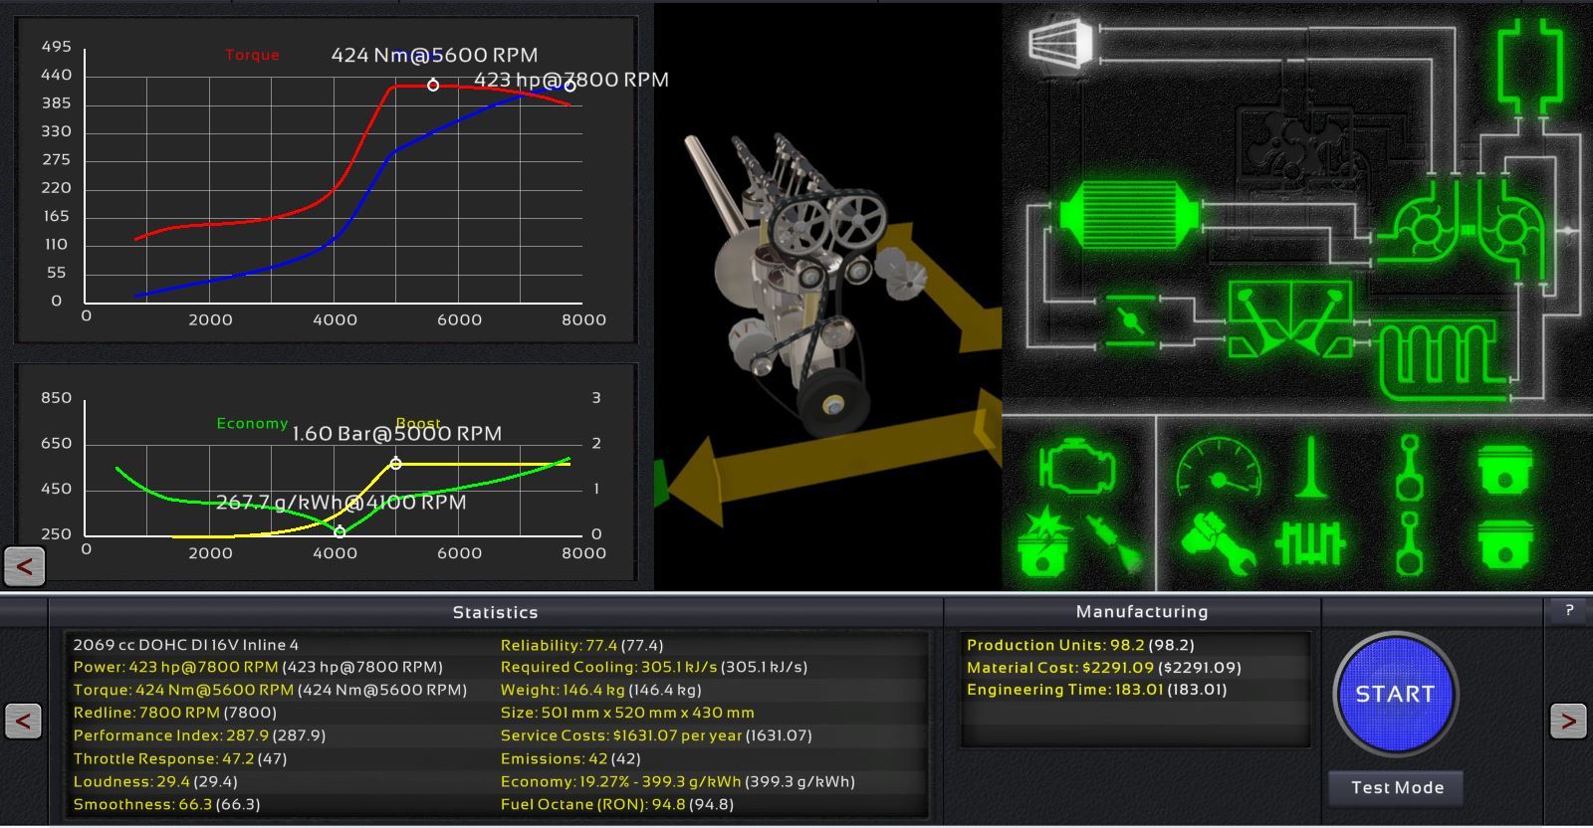Image resolution: width=1593 pixels, height=828 pixels.
Task: Select the cylinder head valves diagram
Action: tap(1289, 319)
